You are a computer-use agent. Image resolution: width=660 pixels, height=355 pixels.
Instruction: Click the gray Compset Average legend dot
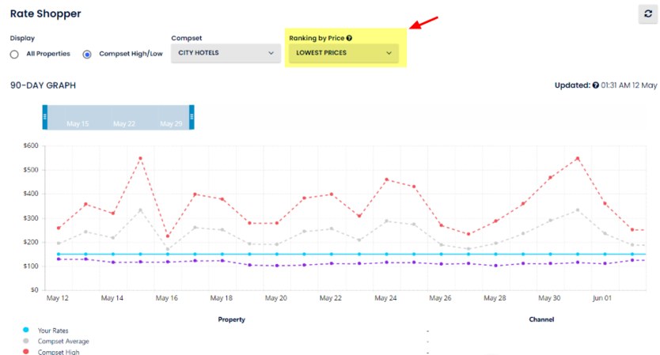[26, 342]
